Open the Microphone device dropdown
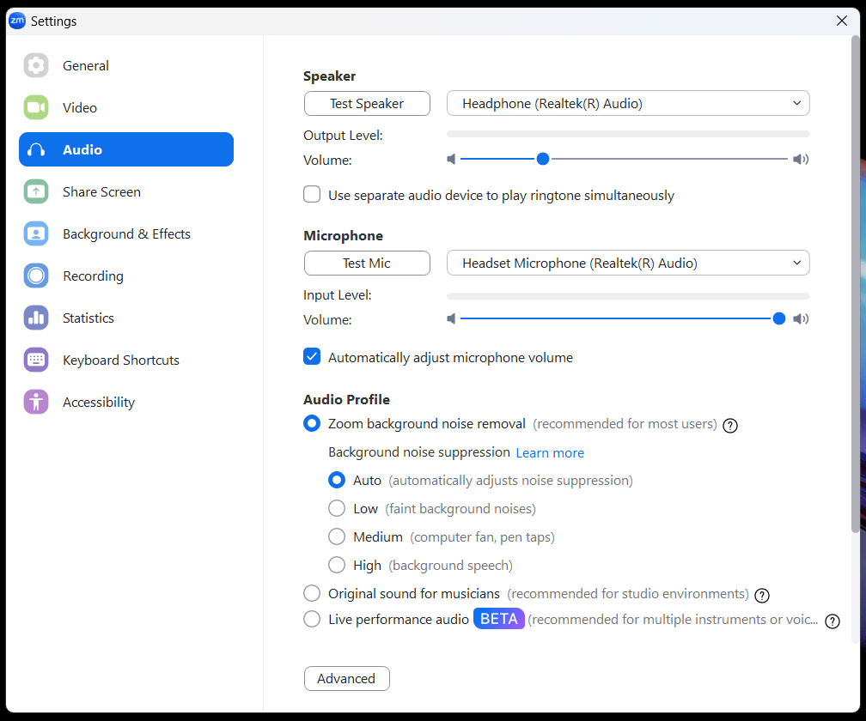The width and height of the screenshot is (866, 721). pos(628,264)
